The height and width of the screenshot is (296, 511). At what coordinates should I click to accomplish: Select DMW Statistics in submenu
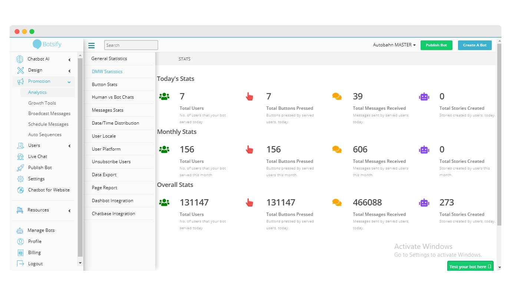coord(107,72)
